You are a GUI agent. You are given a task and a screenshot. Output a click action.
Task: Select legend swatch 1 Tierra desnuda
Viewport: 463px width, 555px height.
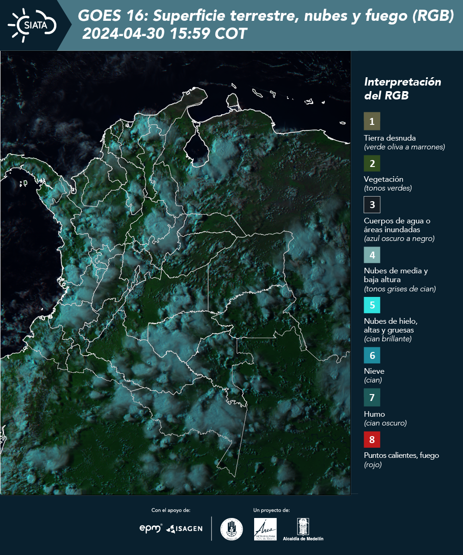pos(372,121)
